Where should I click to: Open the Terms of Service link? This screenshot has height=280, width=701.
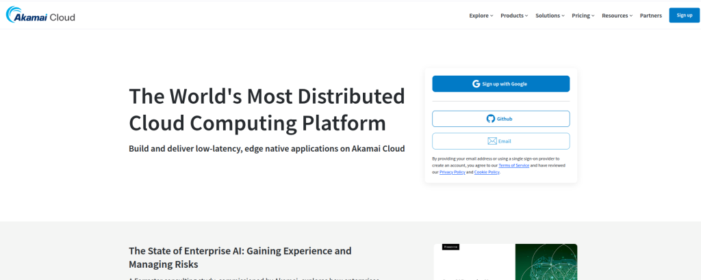click(x=513, y=165)
